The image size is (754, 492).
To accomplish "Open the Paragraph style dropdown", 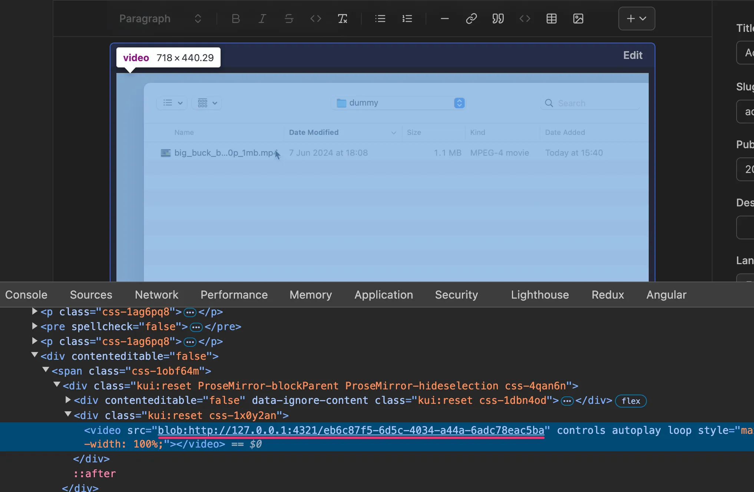I will 160,19.
